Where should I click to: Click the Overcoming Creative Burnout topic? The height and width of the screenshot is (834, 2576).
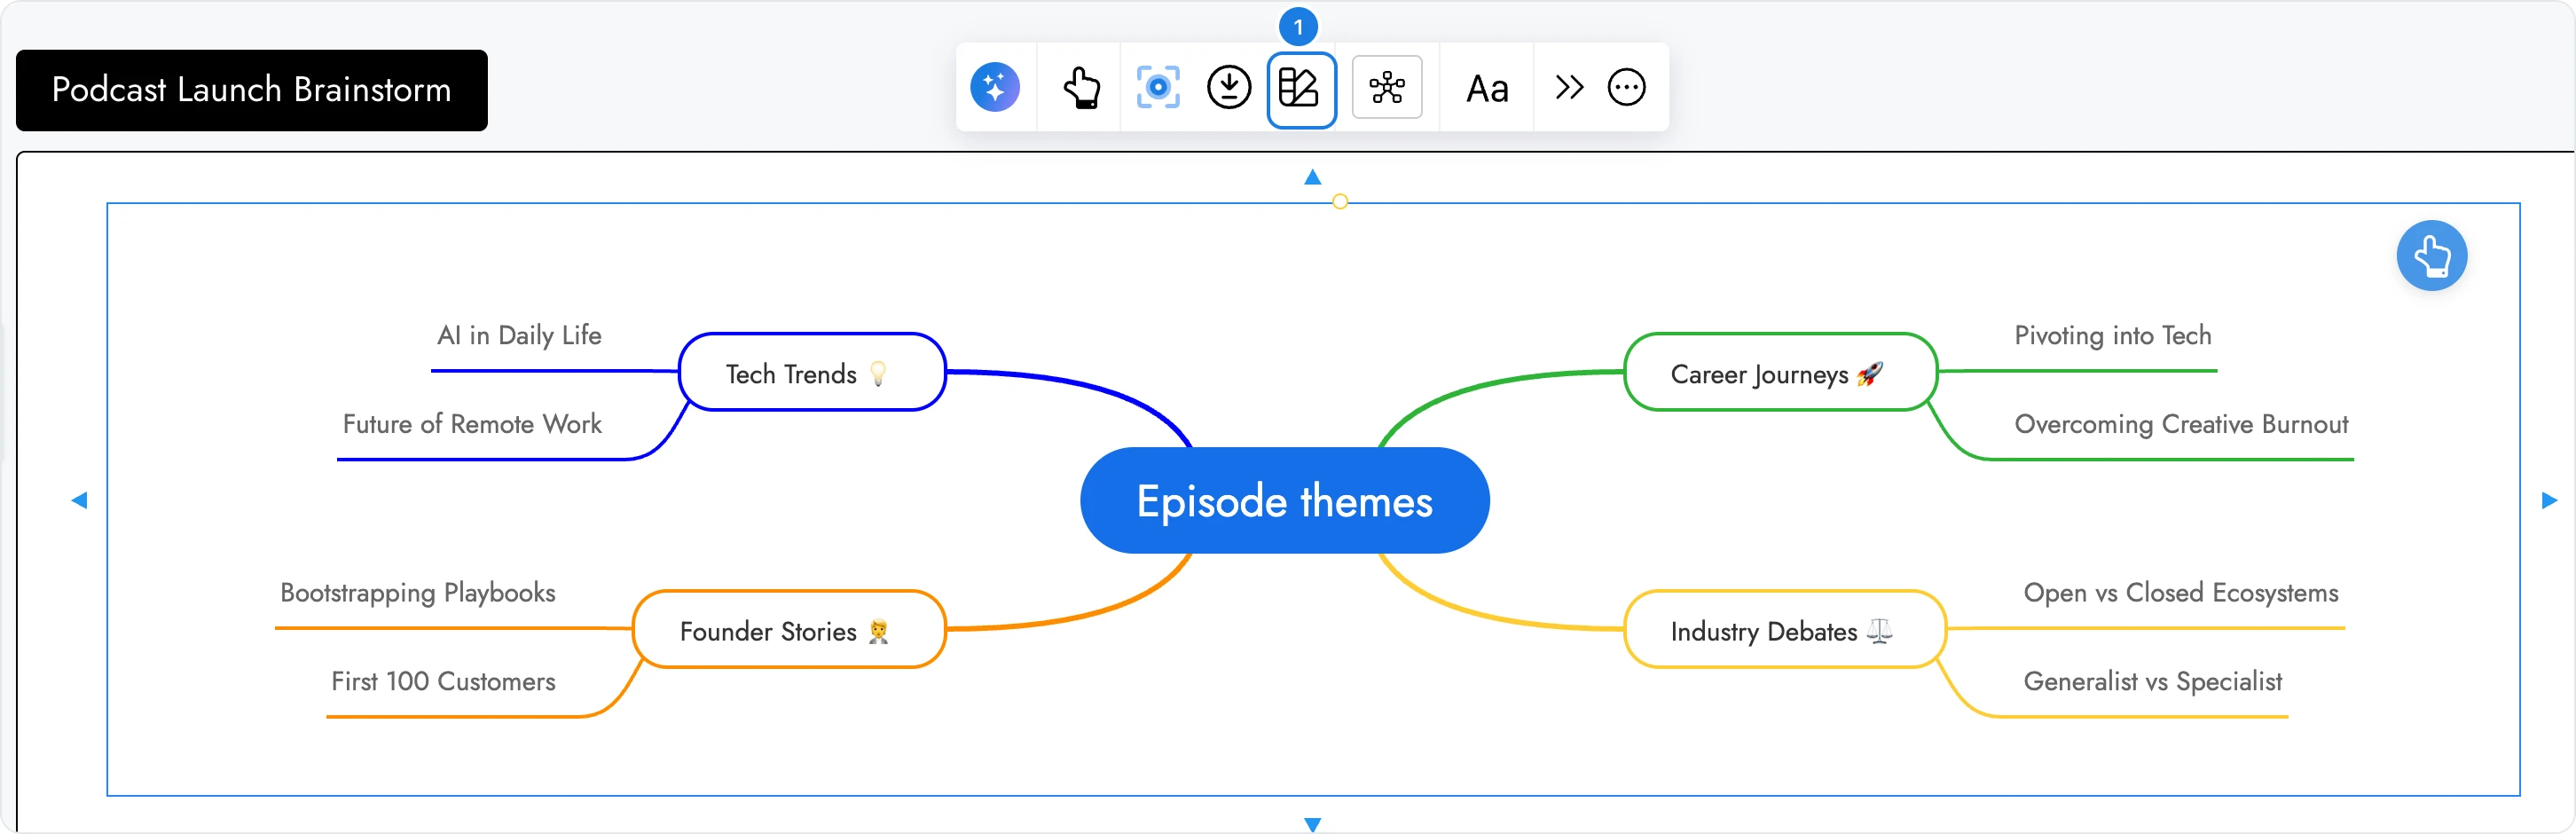tap(2182, 424)
